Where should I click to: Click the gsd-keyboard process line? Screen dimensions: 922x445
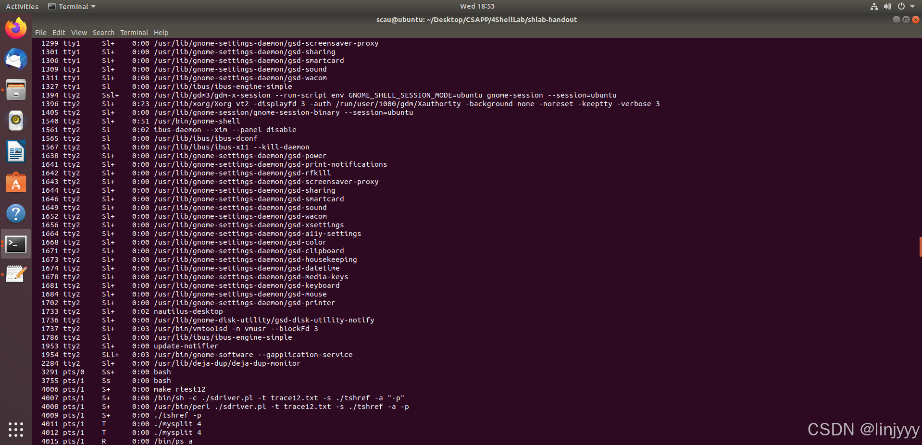click(x=190, y=285)
